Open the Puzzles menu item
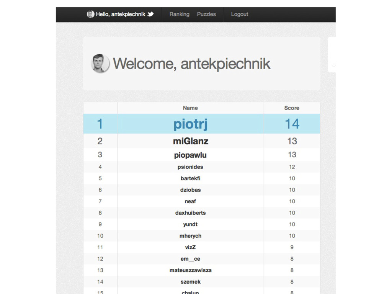 [206, 14]
